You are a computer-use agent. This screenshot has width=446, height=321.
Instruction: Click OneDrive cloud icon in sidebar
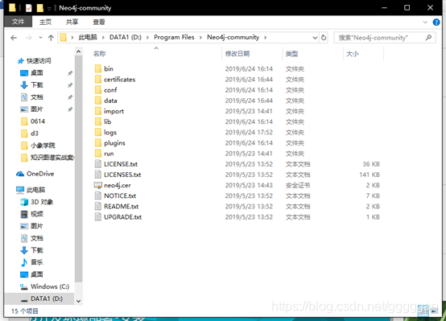tap(20, 174)
